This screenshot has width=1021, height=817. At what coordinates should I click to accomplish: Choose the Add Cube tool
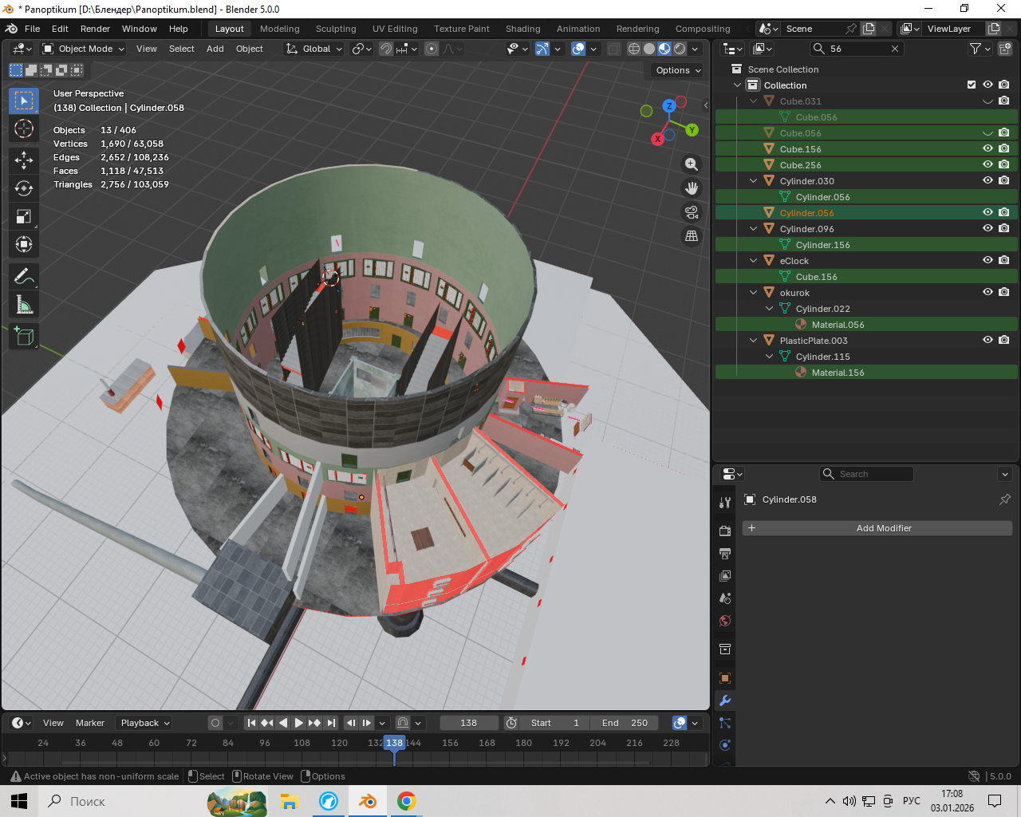pyautogui.click(x=24, y=336)
